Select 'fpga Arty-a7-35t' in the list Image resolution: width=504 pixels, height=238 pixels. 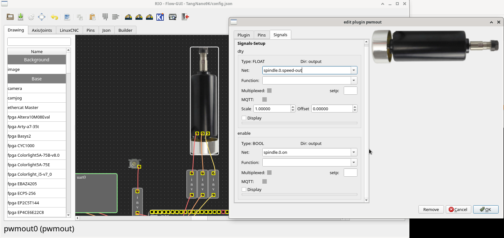[x=37, y=126]
